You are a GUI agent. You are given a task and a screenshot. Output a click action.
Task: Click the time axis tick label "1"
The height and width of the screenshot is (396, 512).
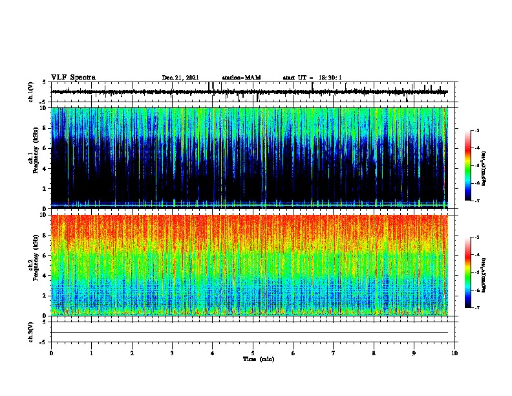pyautogui.click(x=91, y=353)
